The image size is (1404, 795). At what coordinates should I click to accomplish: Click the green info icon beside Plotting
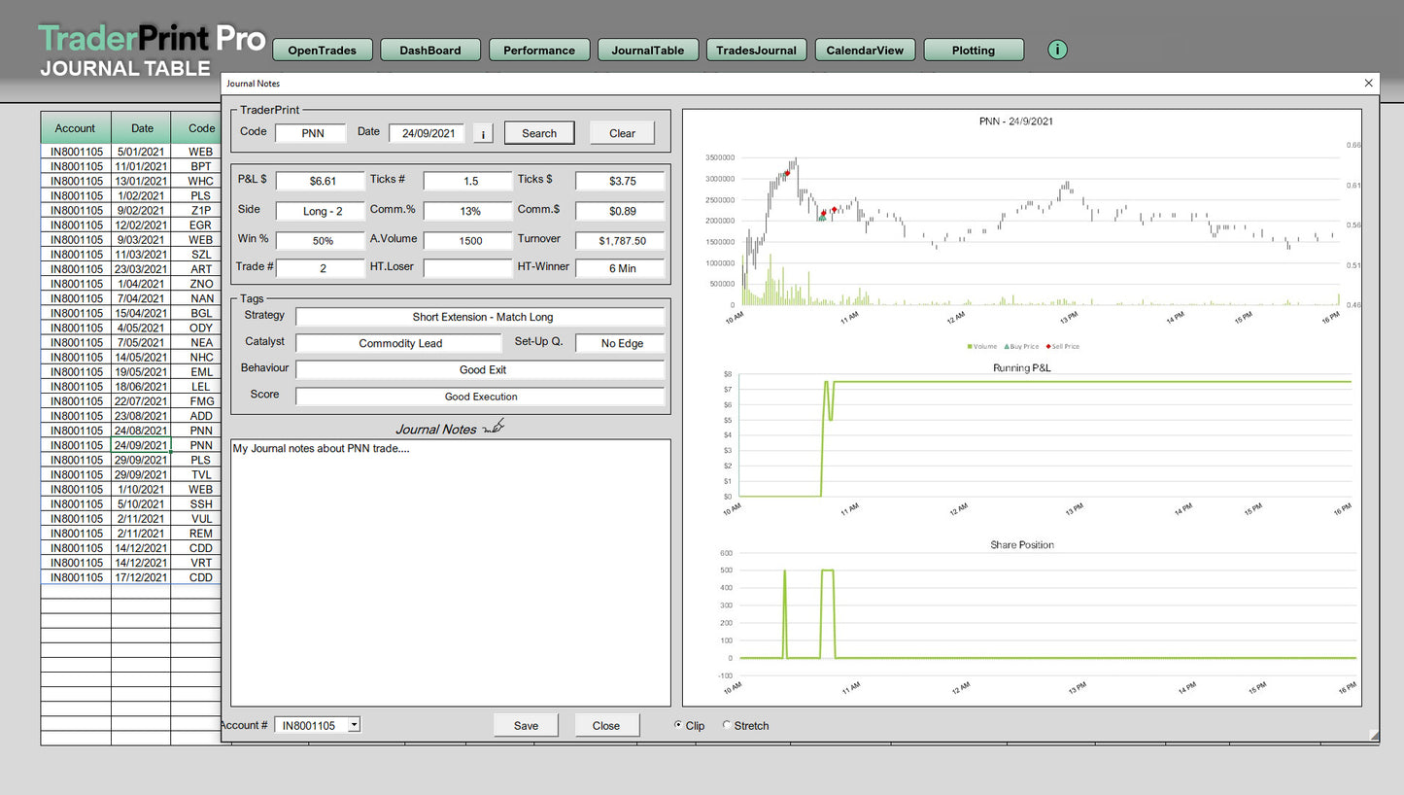point(1057,50)
